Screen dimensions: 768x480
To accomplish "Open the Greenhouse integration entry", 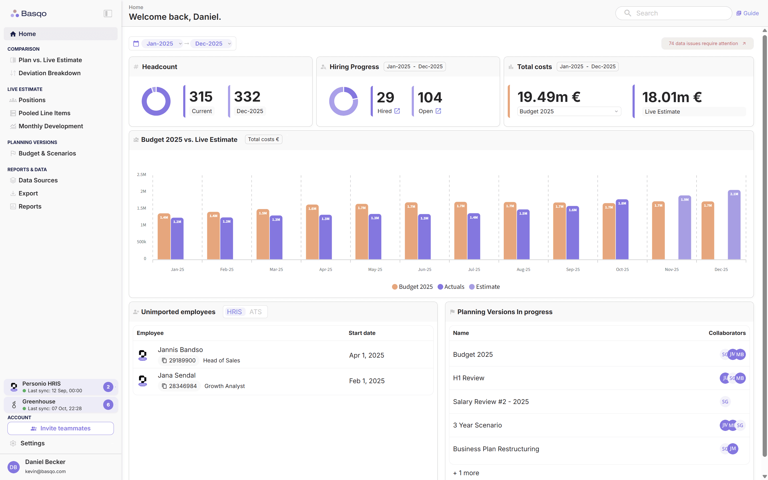I will pos(60,405).
